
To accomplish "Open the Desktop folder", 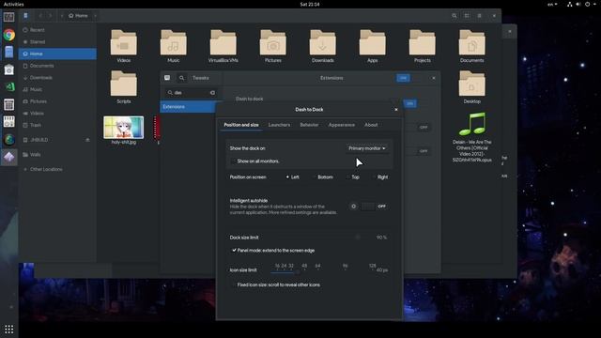I will pyautogui.click(x=471, y=87).
